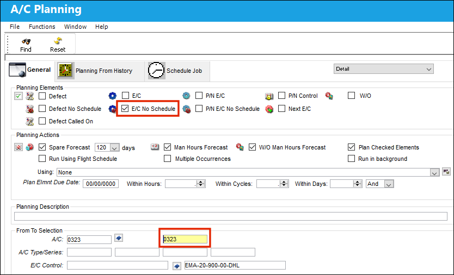454x275 pixels.
Task: Open the Detail dropdown
Action: 383,69
